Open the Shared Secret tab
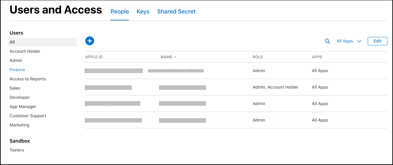This screenshot has height=165, width=393. (x=176, y=12)
